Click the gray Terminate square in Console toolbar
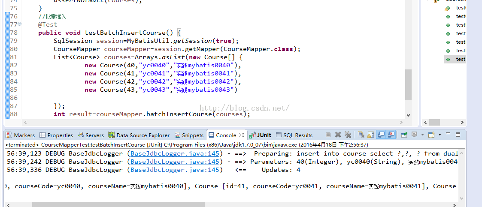This screenshot has height=207, width=482. click(x=328, y=135)
